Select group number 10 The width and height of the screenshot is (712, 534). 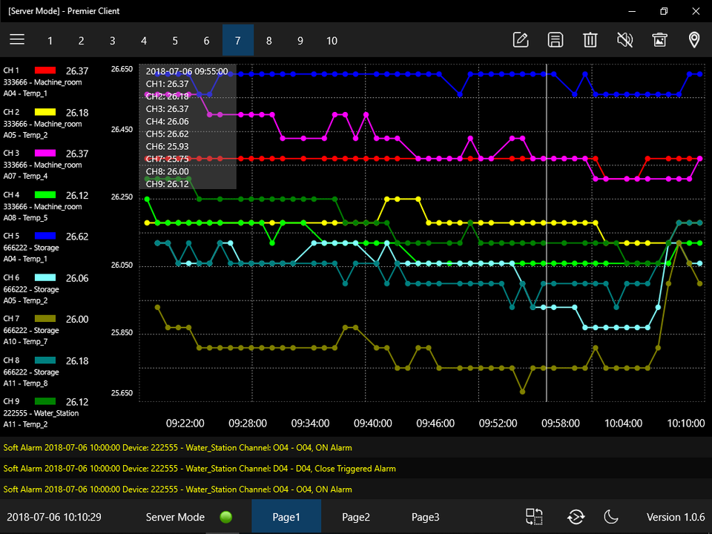point(332,41)
